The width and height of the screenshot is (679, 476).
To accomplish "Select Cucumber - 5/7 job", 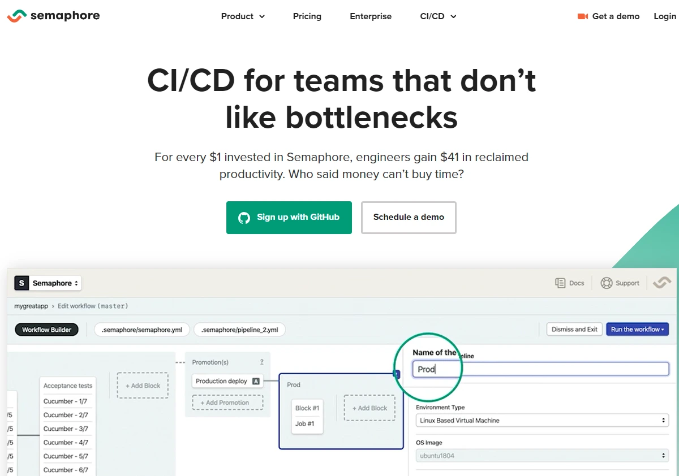I will (x=66, y=456).
